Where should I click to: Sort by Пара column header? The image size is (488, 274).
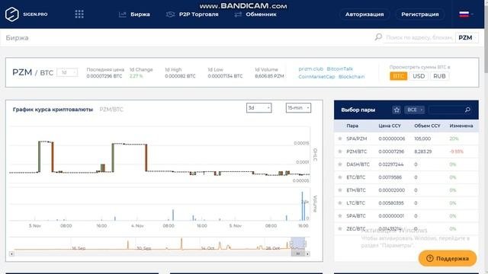coord(352,126)
